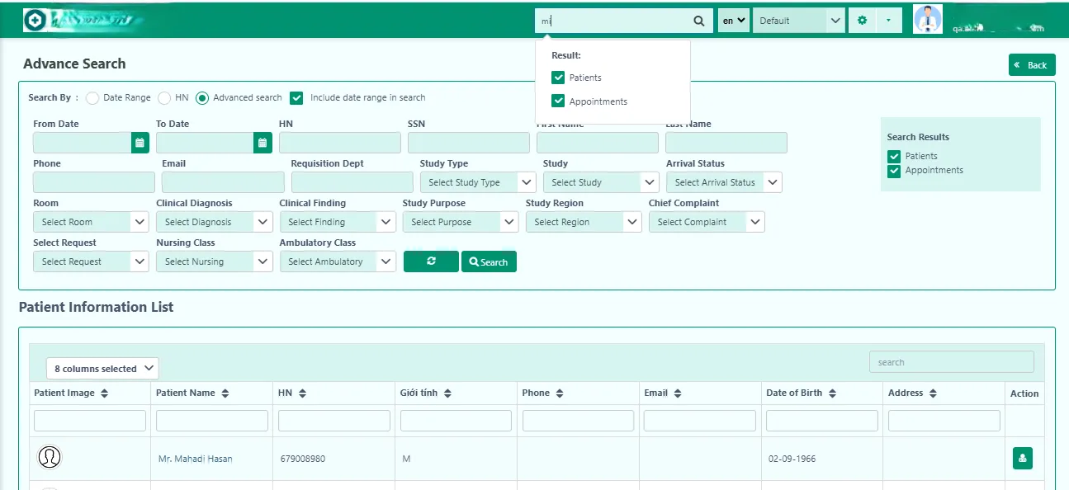Open the Select Request dropdown
The height and width of the screenshot is (490, 1069).
92,261
